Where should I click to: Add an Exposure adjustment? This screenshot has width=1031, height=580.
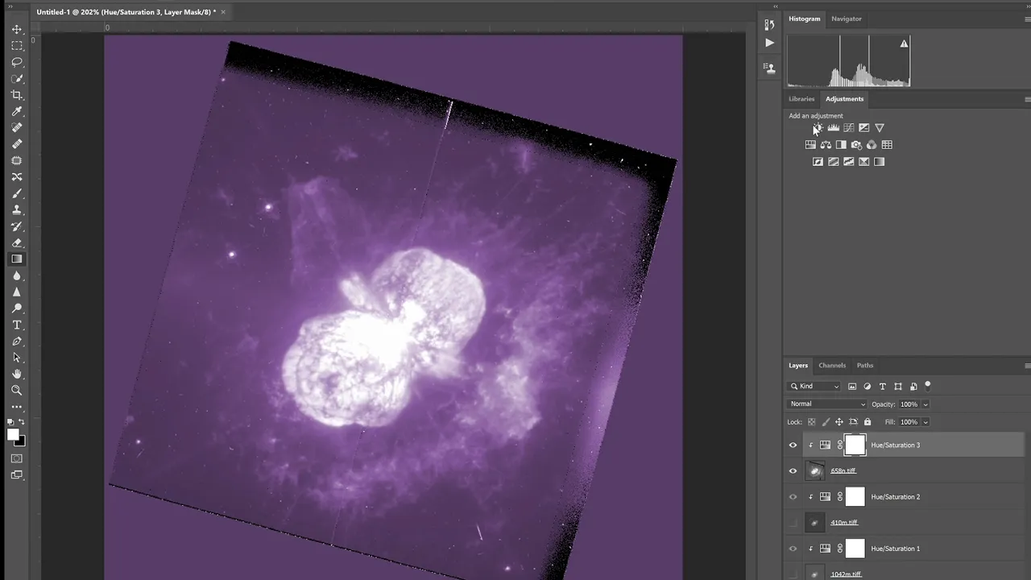864,127
